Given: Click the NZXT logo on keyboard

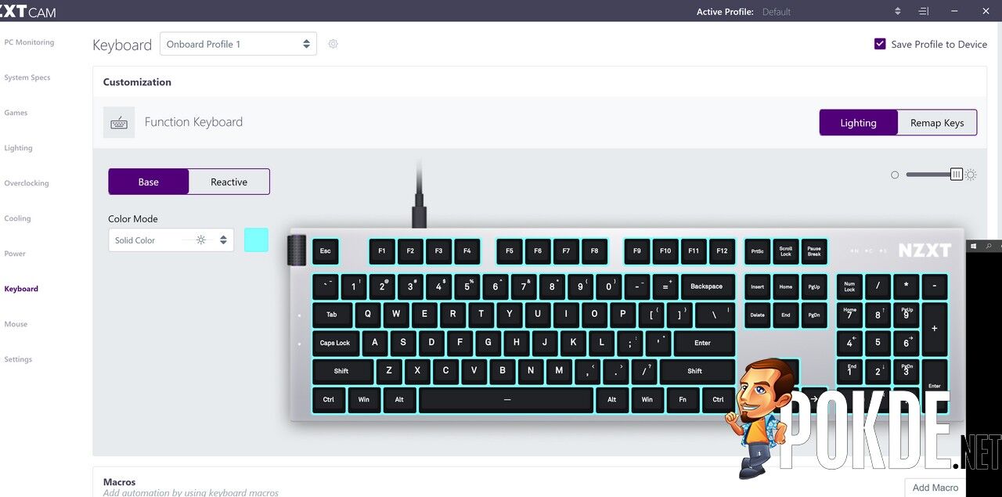Looking at the screenshot, I should tap(925, 250).
